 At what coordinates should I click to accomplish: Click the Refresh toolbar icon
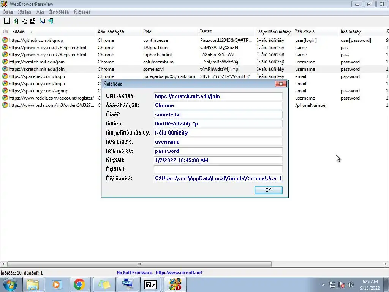click(x=15, y=21)
